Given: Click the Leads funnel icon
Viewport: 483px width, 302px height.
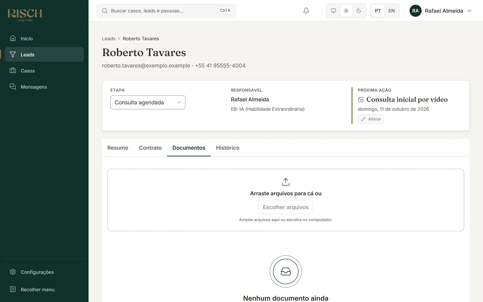Looking at the screenshot, I should point(13,54).
